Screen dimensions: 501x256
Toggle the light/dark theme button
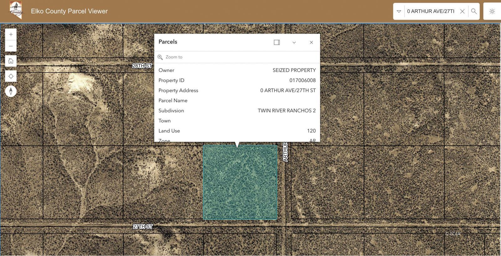(492, 11)
